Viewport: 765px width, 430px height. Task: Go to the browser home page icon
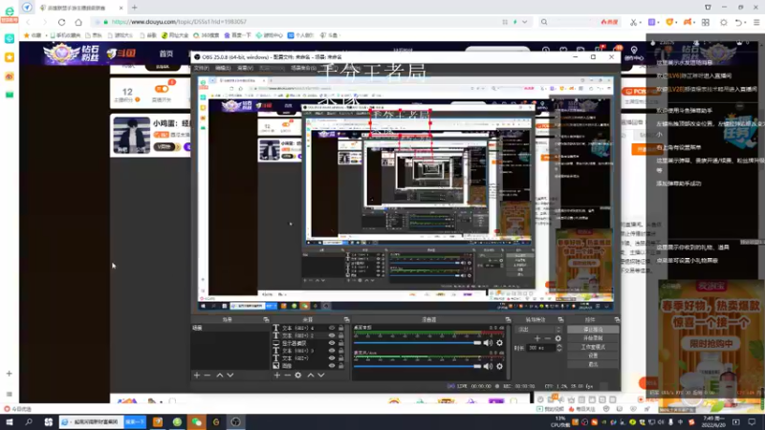point(78,22)
